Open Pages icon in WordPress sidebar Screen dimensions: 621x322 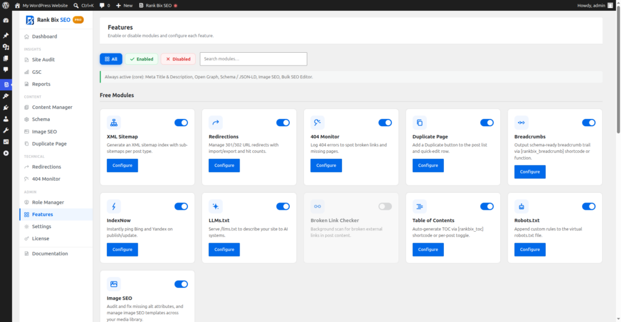(6, 58)
